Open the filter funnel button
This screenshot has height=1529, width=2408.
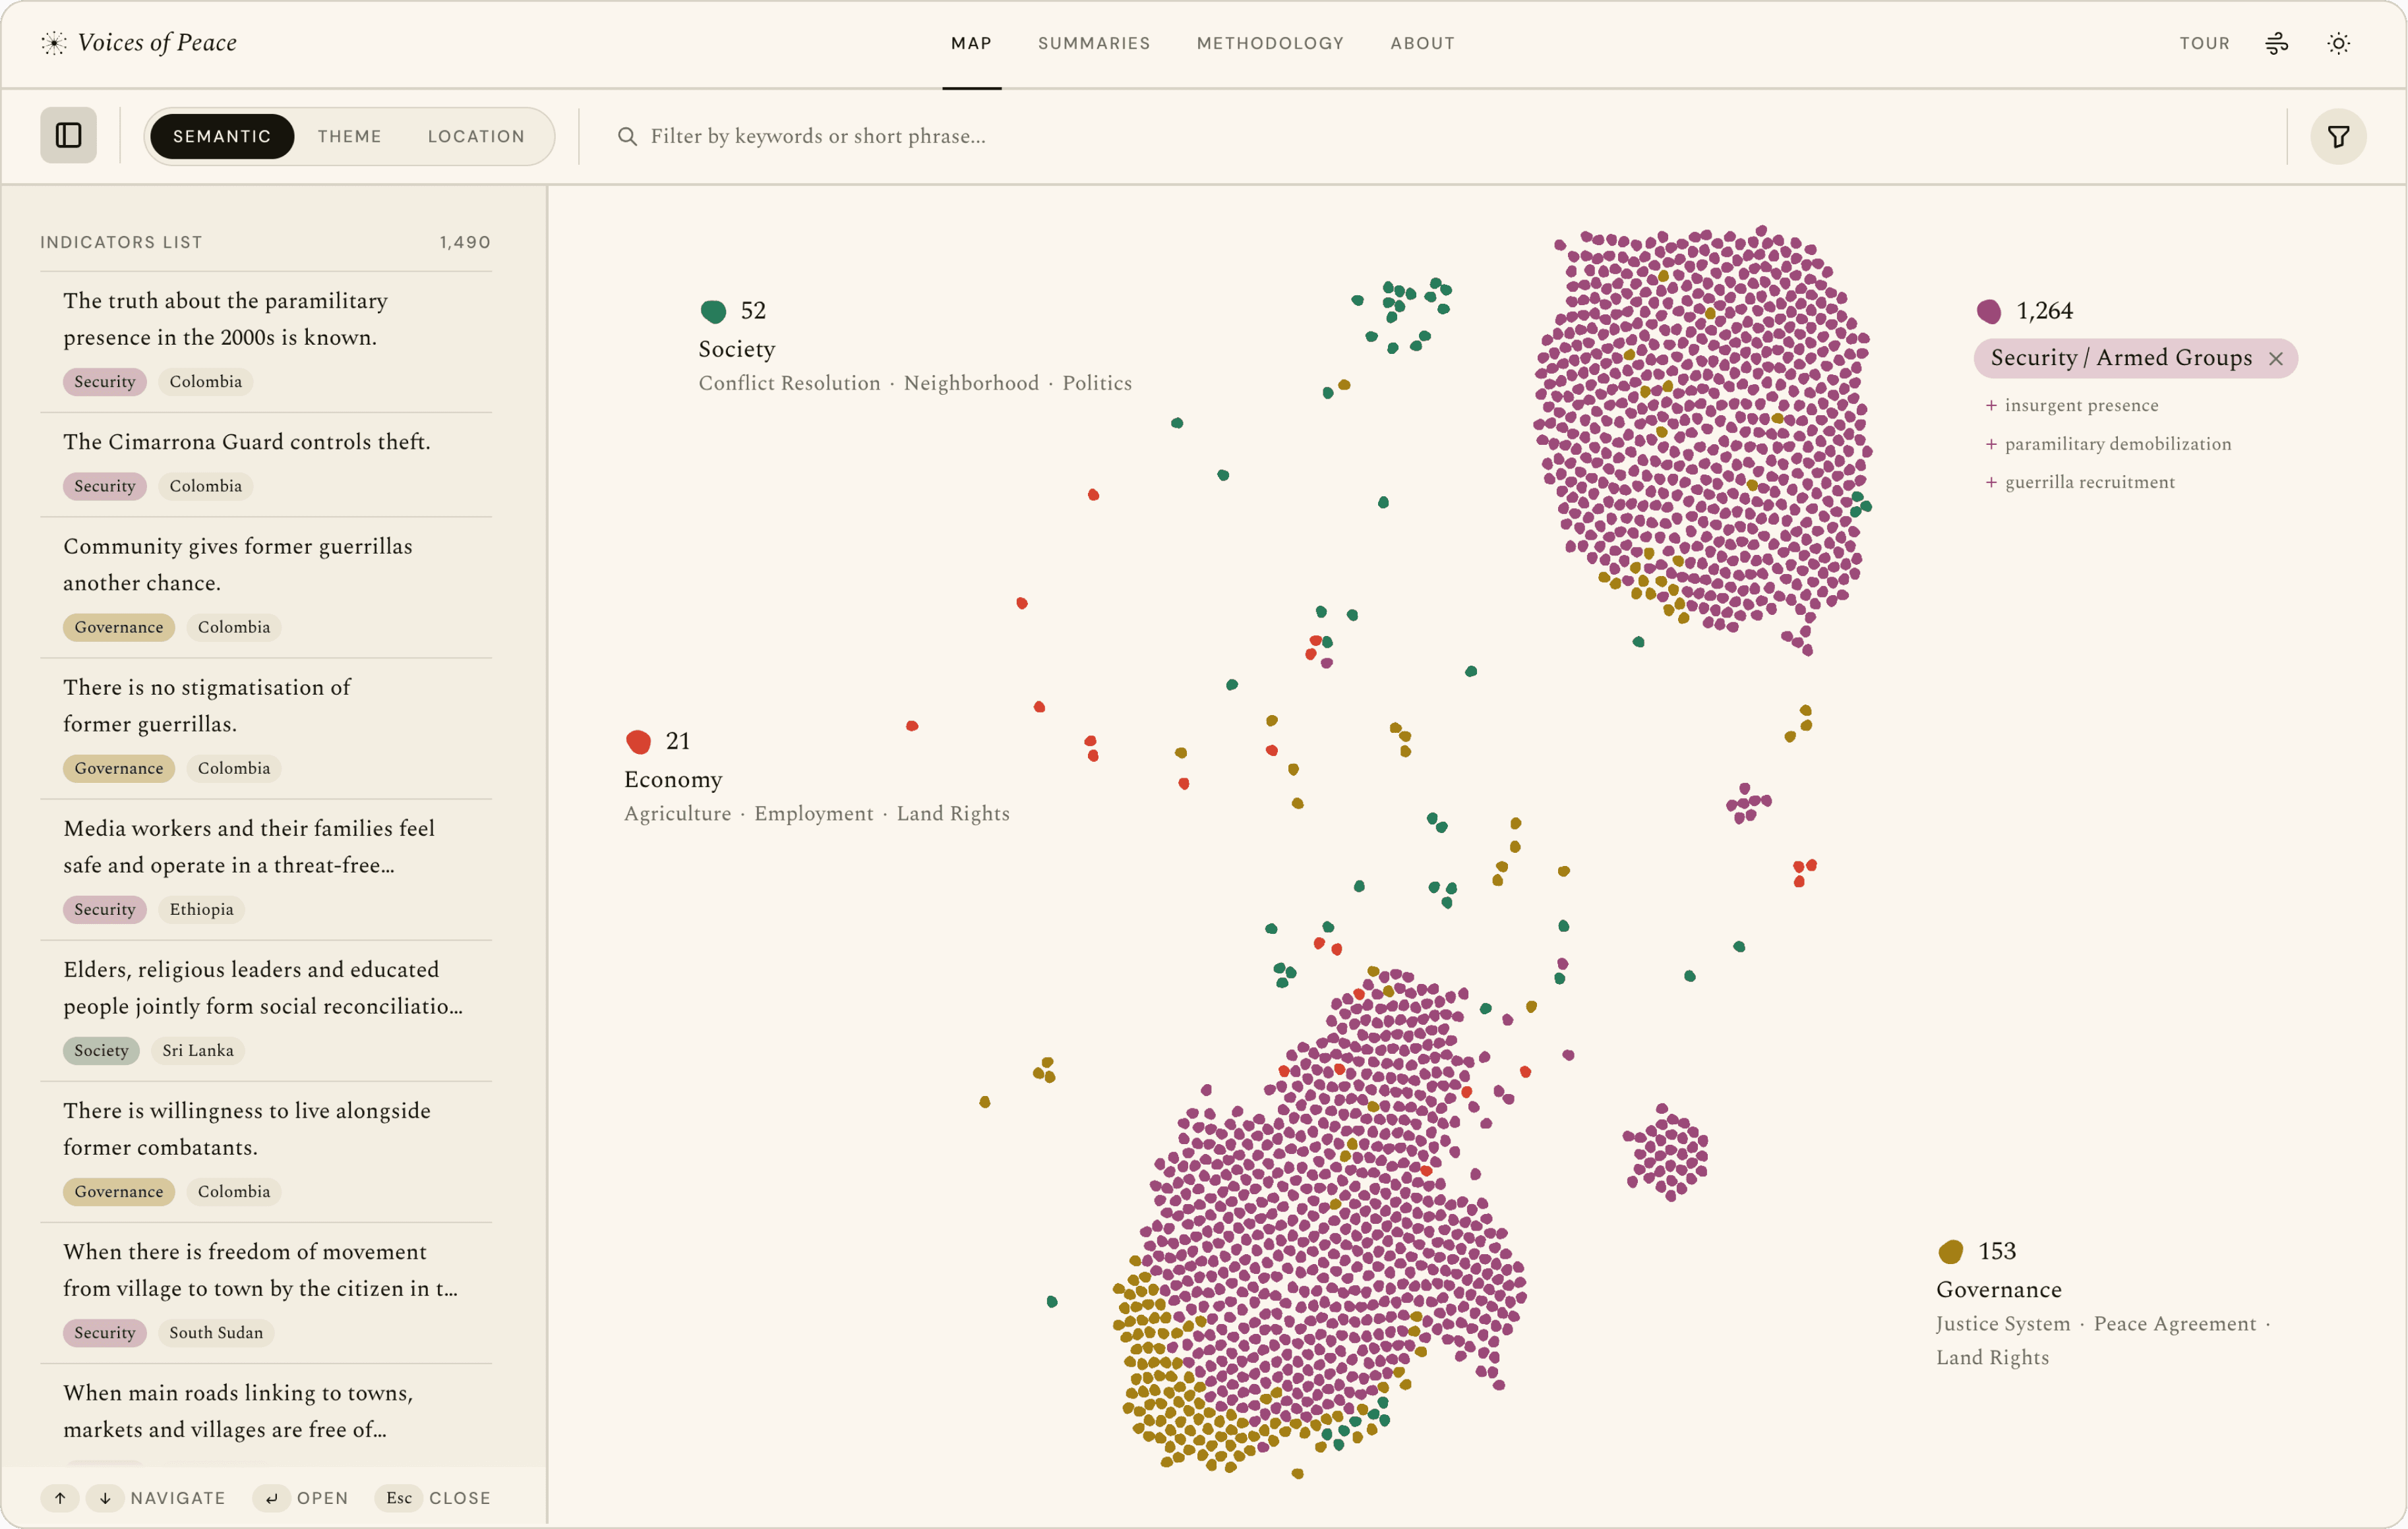2338,136
